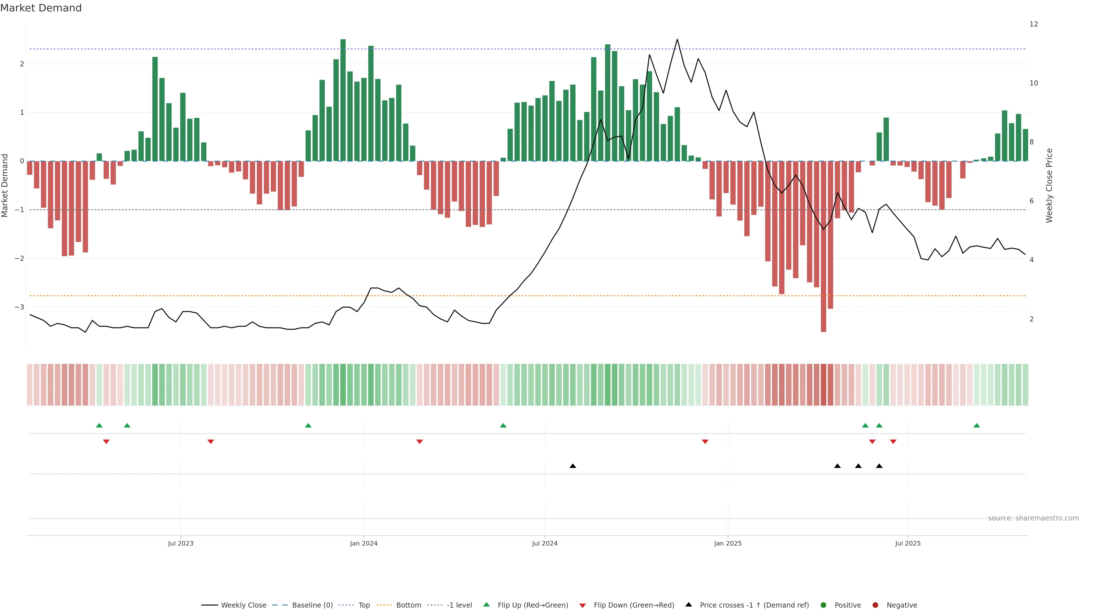Click Flip Up green triangle legend icon
The width and height of the screenshot is (1093, 615).
[487, 604]
